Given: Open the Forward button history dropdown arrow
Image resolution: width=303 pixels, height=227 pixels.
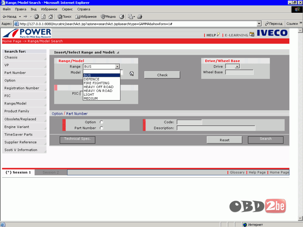Looking at the screenshot, I should pyautogui.click(x=31, y=17).
